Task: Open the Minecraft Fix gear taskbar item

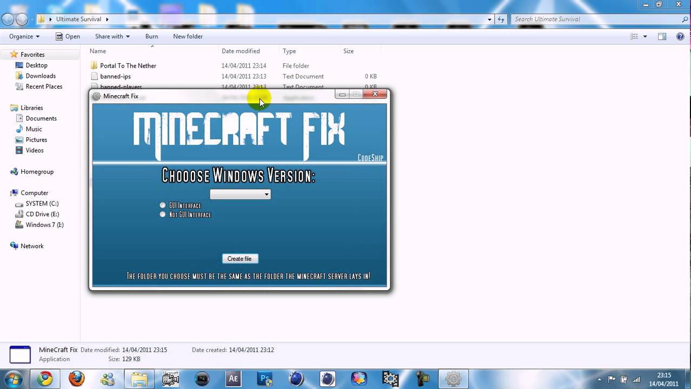Action: [453, 379]
